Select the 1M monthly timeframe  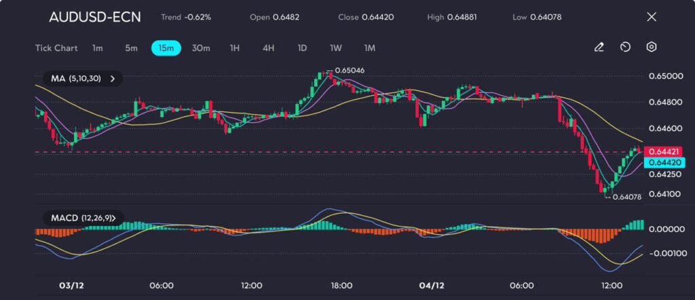(x=370, y=48)
